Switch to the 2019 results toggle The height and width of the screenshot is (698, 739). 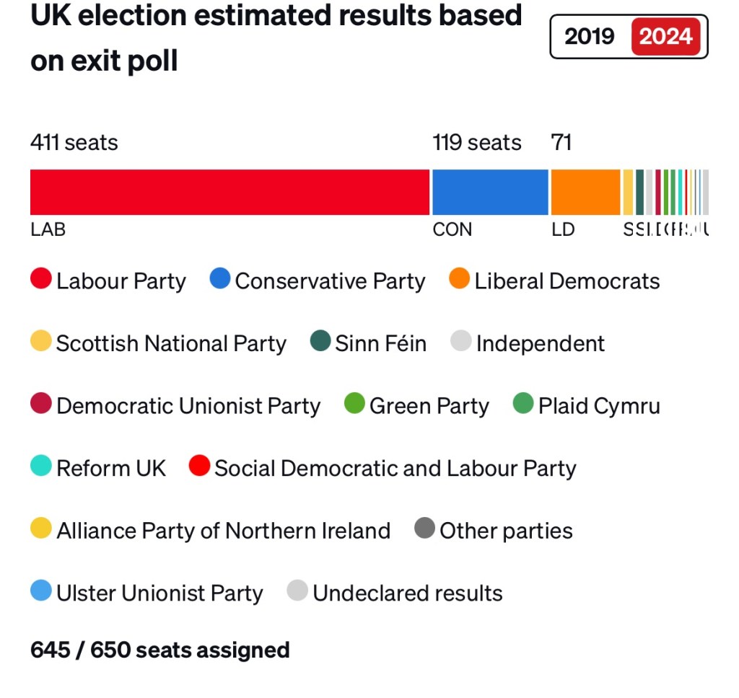tap(590, 36)
